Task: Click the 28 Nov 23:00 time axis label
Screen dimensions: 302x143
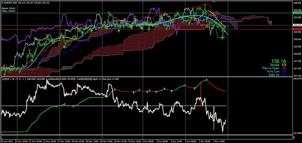Action: coord(106,141)
